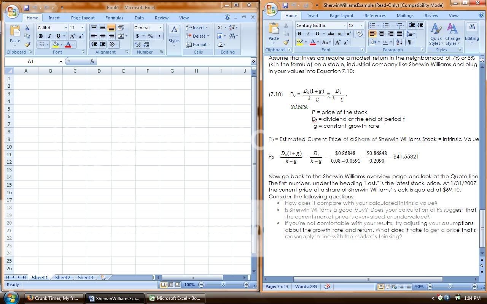Apply Comma Style in Excel Number group
This screenshot has height=304, width=487.
[159, 36]
